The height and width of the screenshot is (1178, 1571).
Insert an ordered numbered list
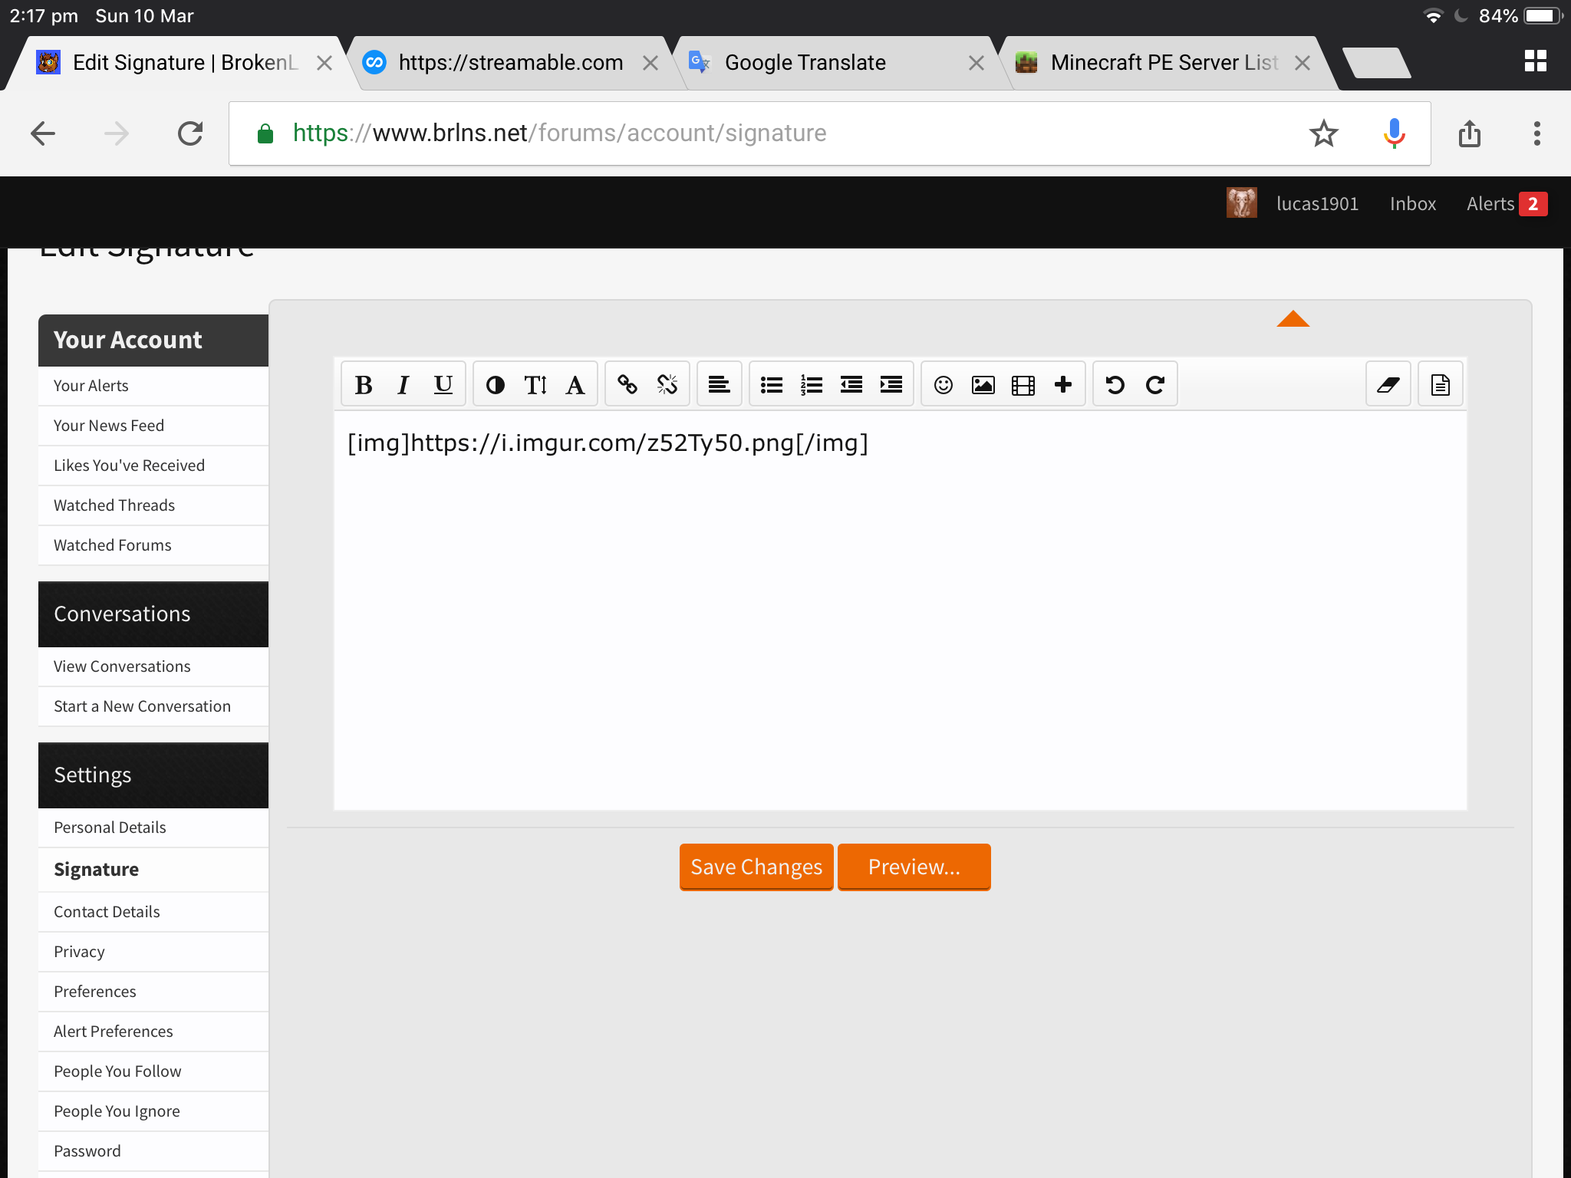pos(812,384)
